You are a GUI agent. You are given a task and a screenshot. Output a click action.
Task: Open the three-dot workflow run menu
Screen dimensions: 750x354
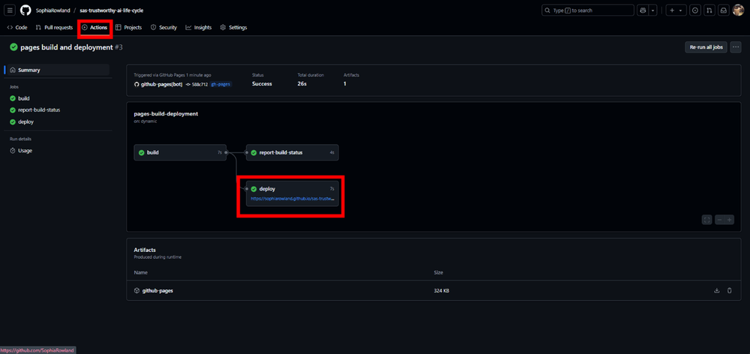(x=736, y=47)
